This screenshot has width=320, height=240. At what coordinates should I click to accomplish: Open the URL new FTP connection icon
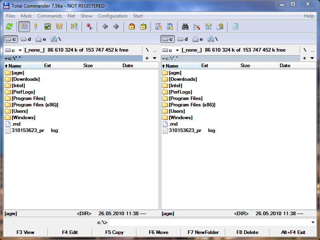[170, 26]
